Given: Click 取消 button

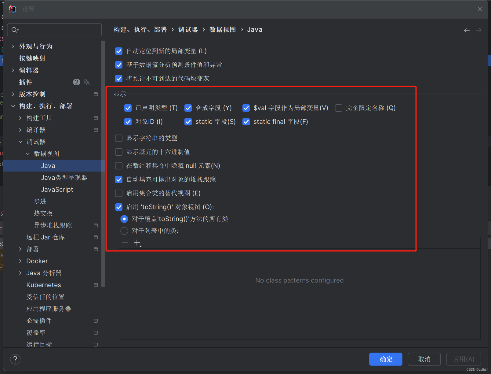Looking at the screenshot, I should tap(424, 359).
